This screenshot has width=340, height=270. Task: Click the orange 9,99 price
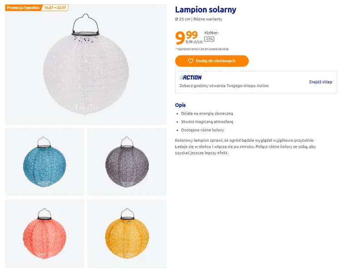pyautogui.click(x=186, y=36)
